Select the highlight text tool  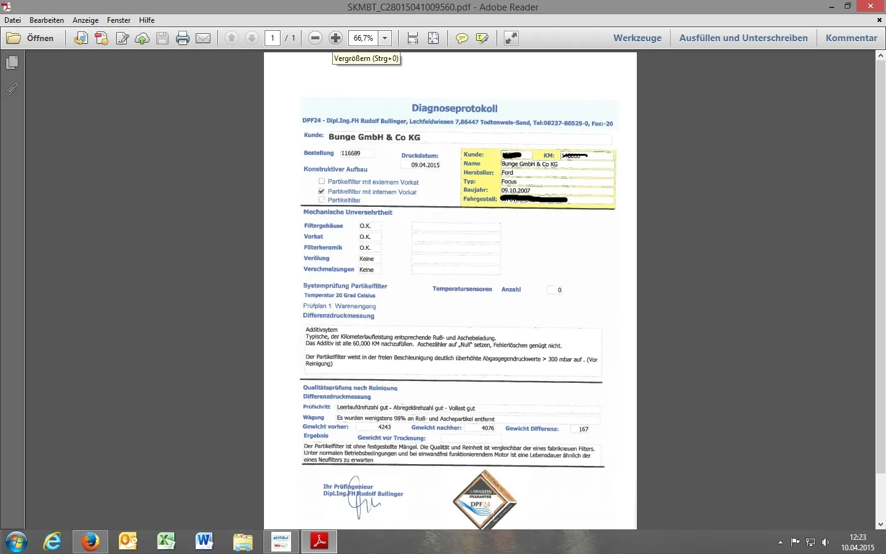coord(482,38)
